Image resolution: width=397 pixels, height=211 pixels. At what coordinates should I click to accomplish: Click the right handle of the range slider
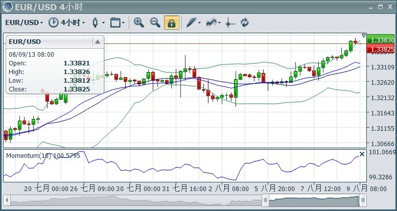363,200
